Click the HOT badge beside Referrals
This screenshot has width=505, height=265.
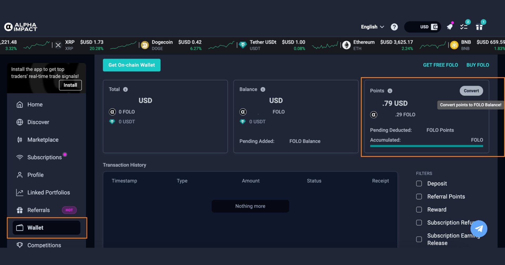pyautogui.click(x=69, y=210)
